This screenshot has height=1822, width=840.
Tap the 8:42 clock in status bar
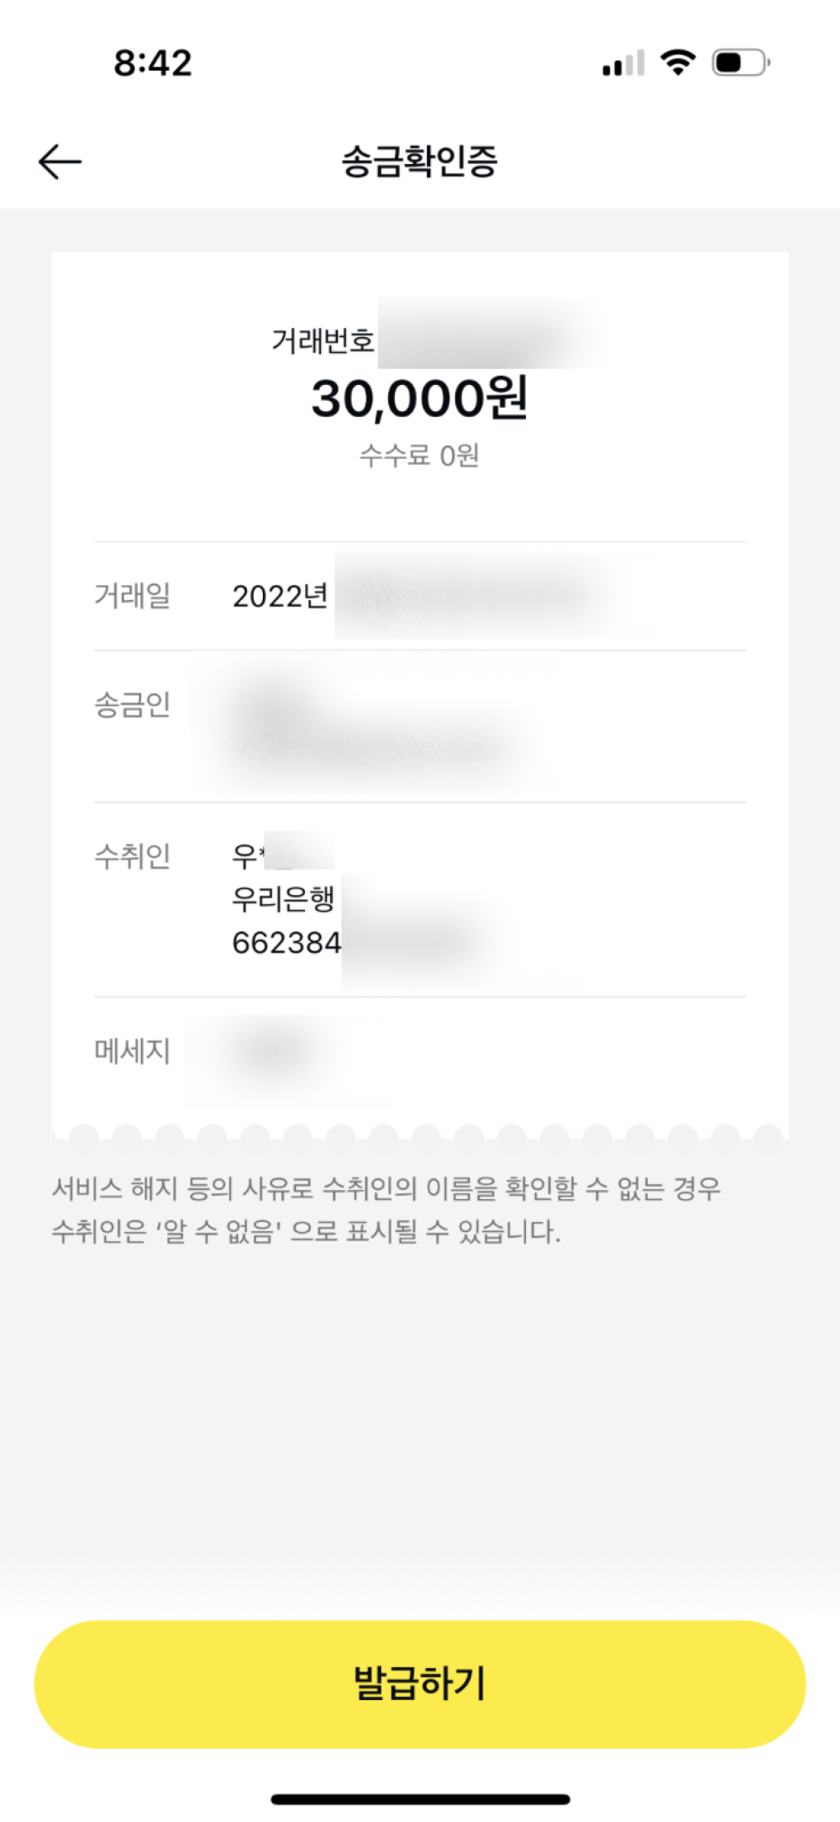tap(153, 63)
